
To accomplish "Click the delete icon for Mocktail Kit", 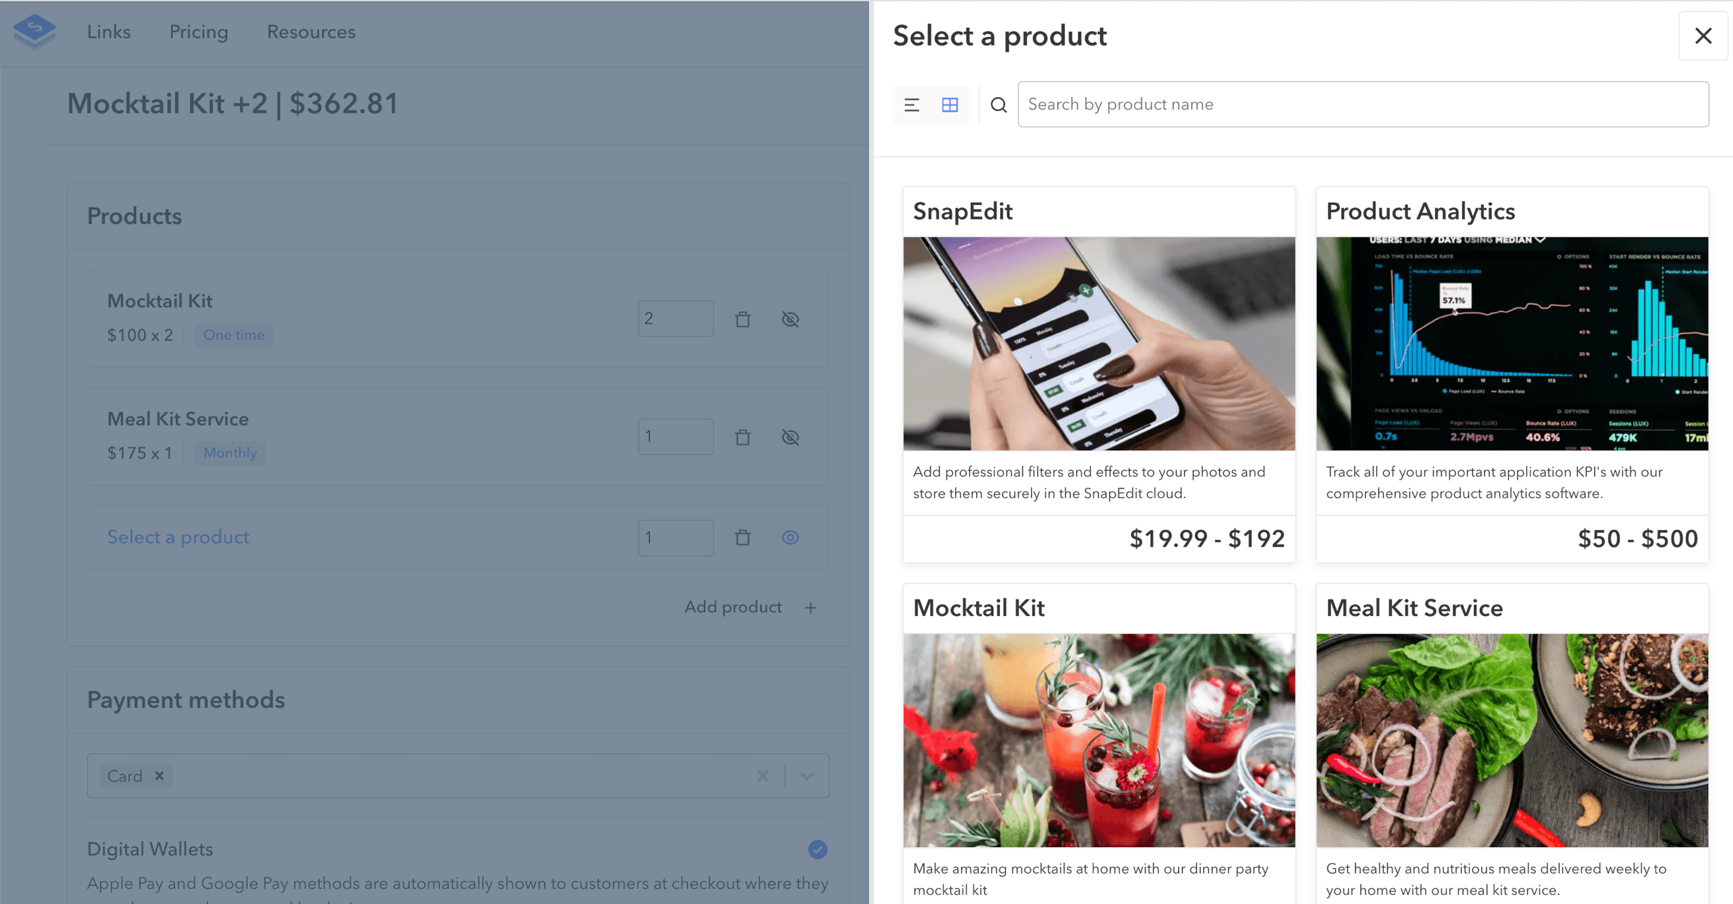I will click(743, 317).
